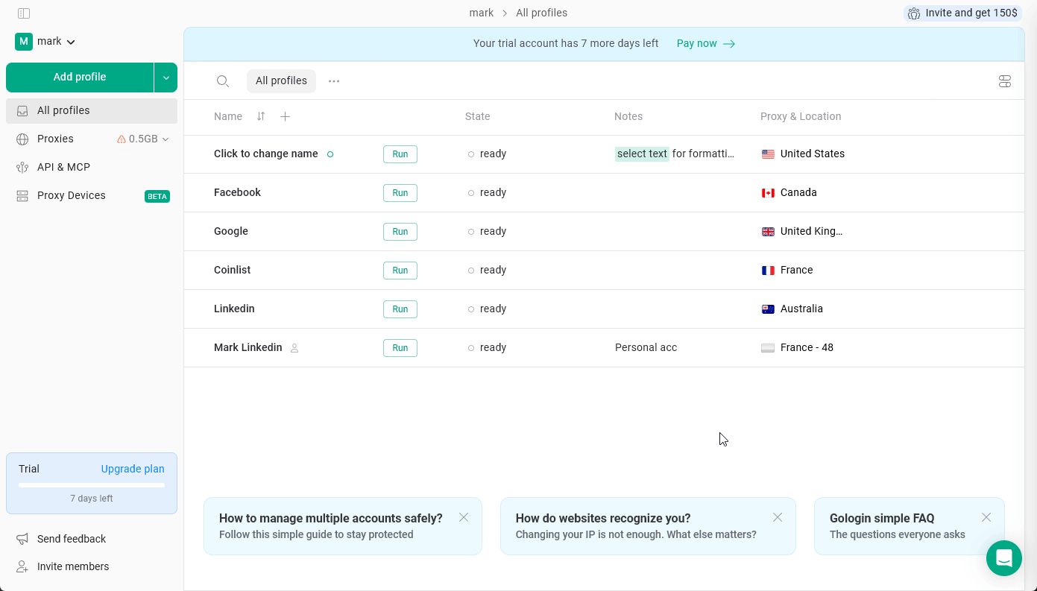Open the Proxy Devices section in the sidebar
1037x591 pixels.
coord(71,195)
